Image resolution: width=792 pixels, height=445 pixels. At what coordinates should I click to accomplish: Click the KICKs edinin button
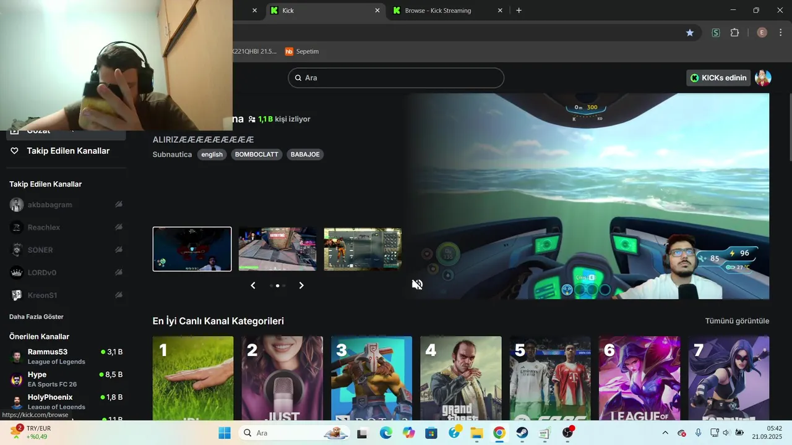point(718,78)
